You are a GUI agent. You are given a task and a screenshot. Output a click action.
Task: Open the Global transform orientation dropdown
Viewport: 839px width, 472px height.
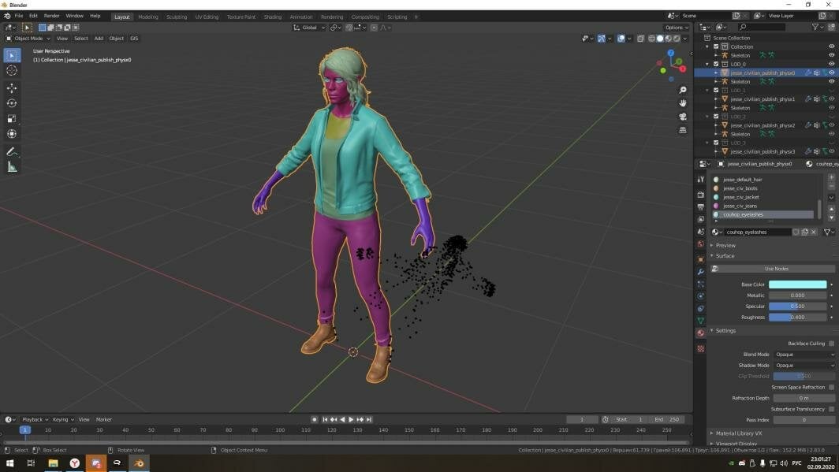pos(309,28)
